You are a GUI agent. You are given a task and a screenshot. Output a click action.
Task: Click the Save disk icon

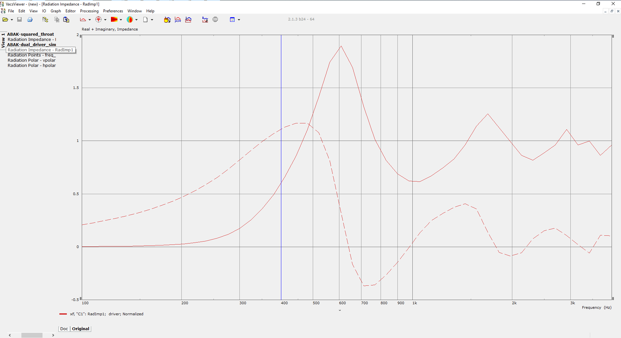point(19,20)
